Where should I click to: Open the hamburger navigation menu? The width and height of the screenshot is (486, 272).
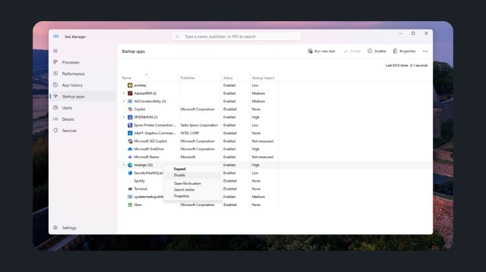coord(55,51)
